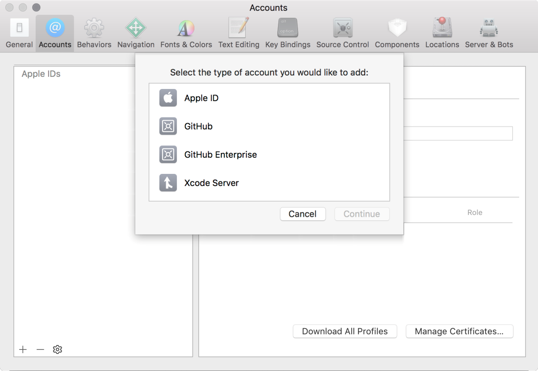Click Download All Profiles button

coord(345,331)
